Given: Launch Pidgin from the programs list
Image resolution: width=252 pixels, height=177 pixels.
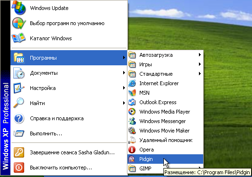Looking at the screenshot, I should (x=165, y=159).
